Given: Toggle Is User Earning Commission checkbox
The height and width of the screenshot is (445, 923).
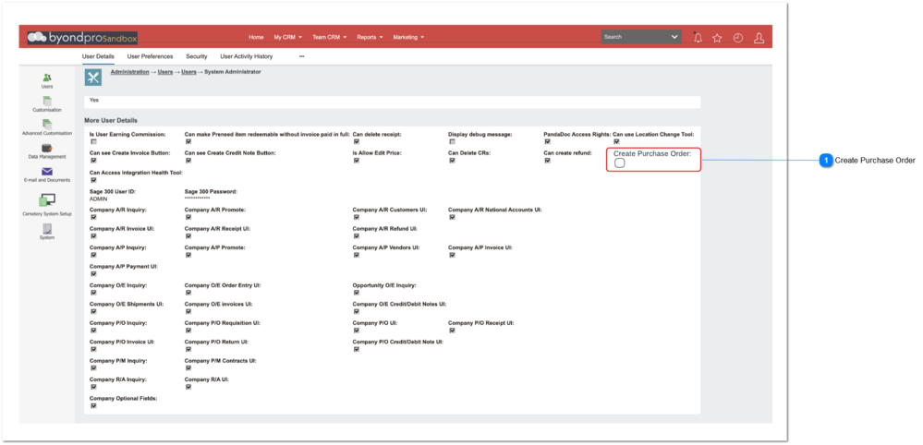Looking at the screenshot, I should pyautogui.click(x=93, y=141).
